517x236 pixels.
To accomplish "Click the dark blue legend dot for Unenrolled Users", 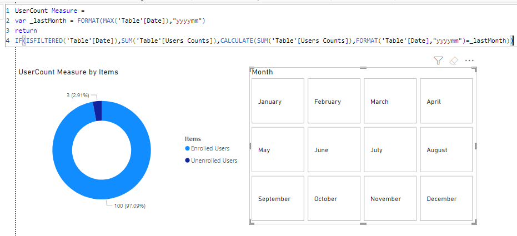I will click(188, 160).
